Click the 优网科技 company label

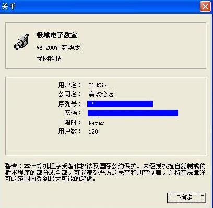click(x=49, y=59)
